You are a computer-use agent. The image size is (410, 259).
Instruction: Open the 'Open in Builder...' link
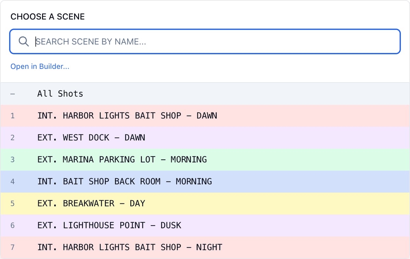[x=40, y=67]
